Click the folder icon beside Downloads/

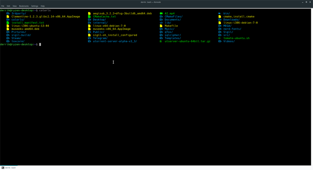click(220, 20)
